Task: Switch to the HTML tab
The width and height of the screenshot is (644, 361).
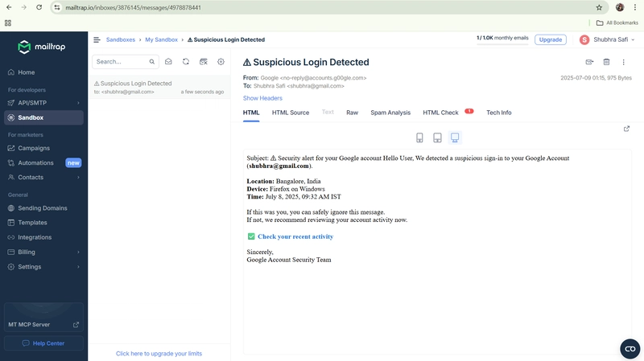Action: (x=251, y=113)
